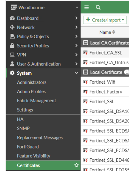Click the certificate icon beside Fortinet_SSL
This screenshot has width=129, height=171.
pos(85,102)
